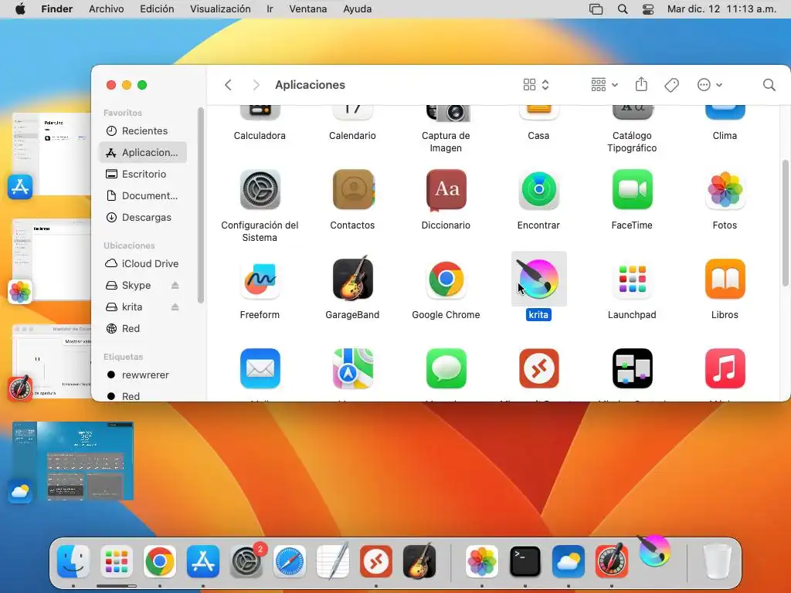Image resolution: width=791 pixels, height=593 pixels.
Task: Select the Freeform app icon
Action: [260, 279]
